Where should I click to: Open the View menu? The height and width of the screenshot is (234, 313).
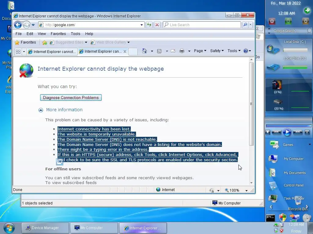42,34
